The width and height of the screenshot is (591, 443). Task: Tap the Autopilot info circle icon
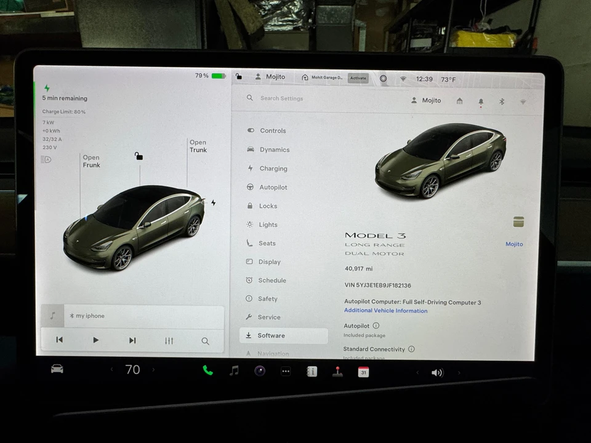coord(376,325)
